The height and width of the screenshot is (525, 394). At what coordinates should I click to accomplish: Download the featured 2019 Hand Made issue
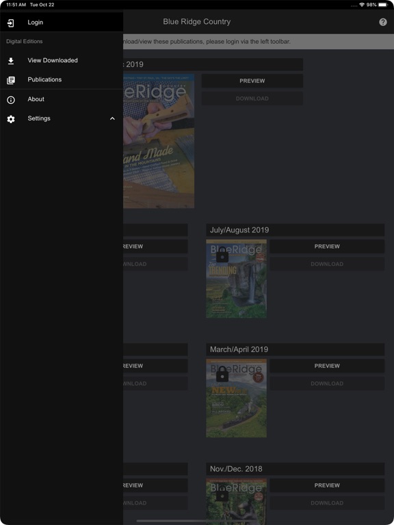pos(252,98)
